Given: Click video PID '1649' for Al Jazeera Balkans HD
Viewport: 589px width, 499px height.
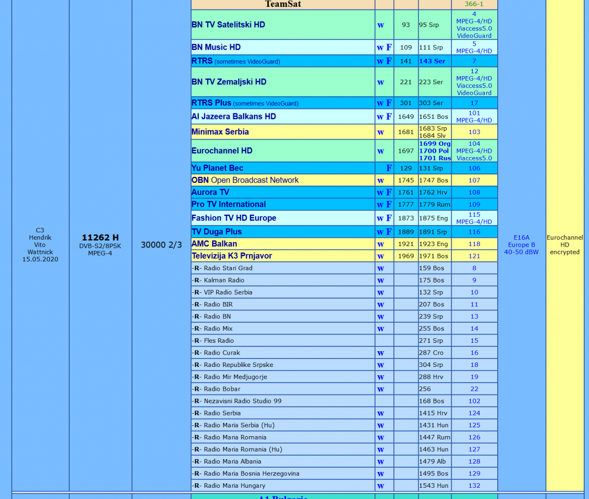Looking at the screenshot, I should tap(406, 116).
